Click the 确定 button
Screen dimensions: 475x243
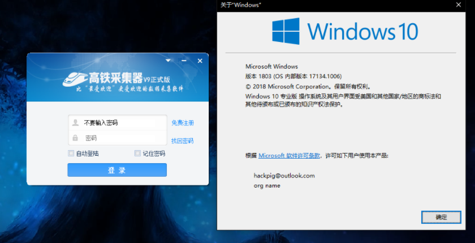(x=441, y=217)
